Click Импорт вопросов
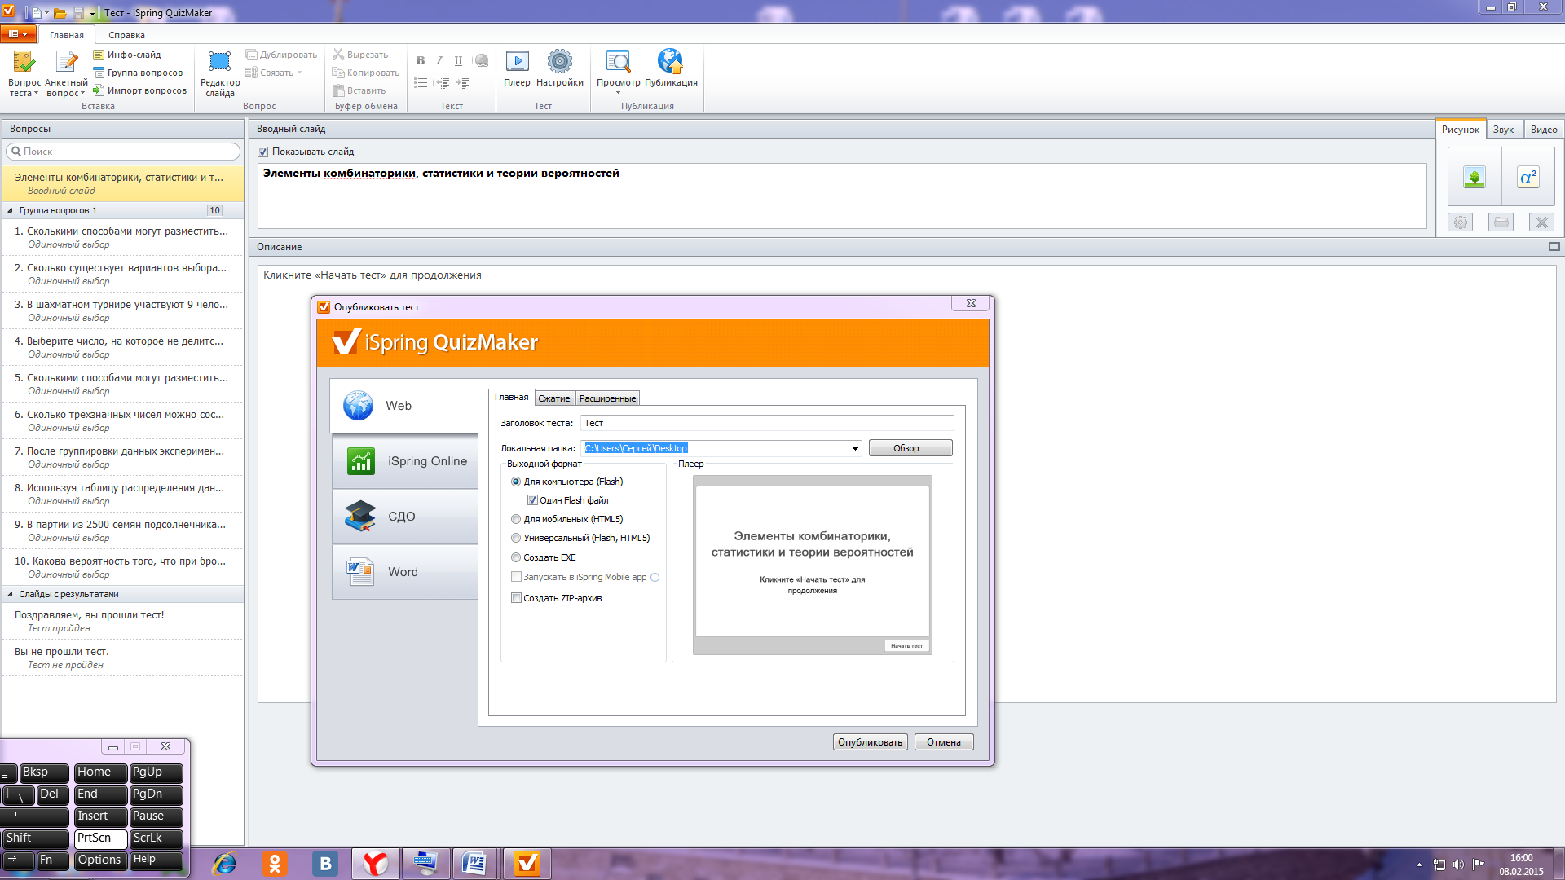 coord(139,90)
